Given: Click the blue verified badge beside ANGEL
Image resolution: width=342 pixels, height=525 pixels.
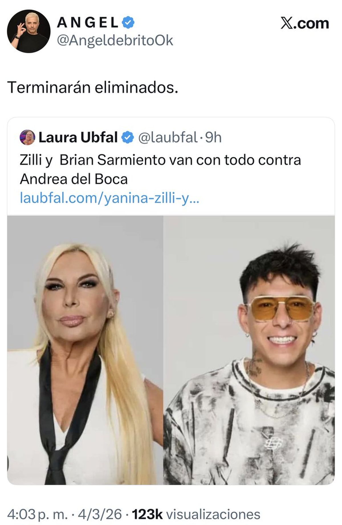Looking at the screenshot, I should (129, 23).
